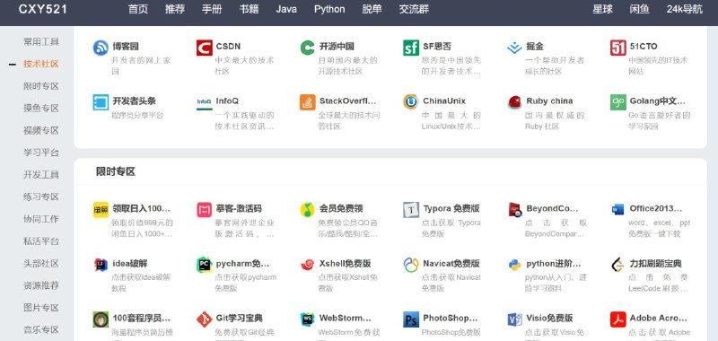The height and width of the screenshot is (341, 718).
Task: Click the Adobe Acrobat red icon
Action: coord(618,319)
